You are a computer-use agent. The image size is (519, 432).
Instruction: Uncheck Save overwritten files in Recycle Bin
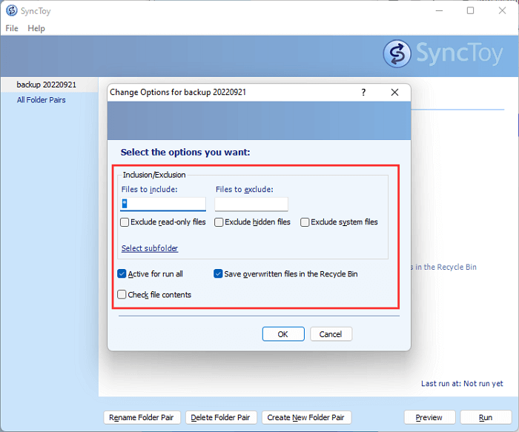[218, 274]
